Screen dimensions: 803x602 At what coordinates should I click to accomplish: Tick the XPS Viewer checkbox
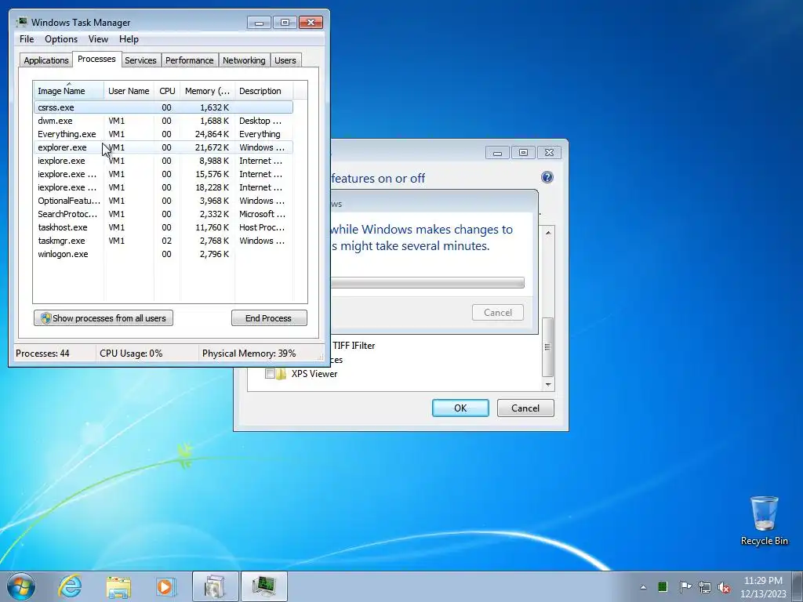270,374
